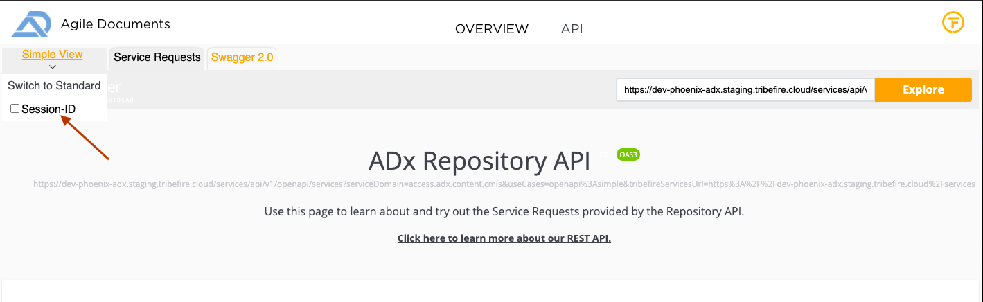Viewport: 983px width, 302px height.
Task: Open the orange Tribefire user icon
Action: (953, 22)
